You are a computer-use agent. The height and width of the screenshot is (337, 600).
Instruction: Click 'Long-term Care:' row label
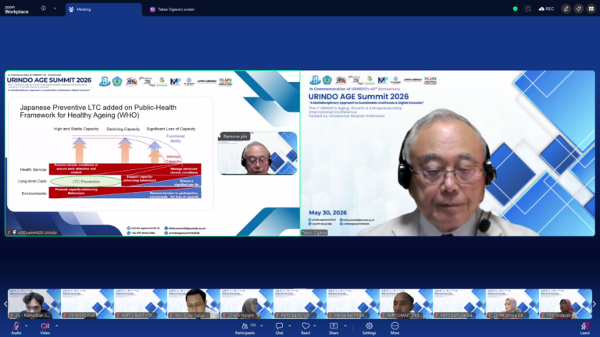click(x=33, y=181)
